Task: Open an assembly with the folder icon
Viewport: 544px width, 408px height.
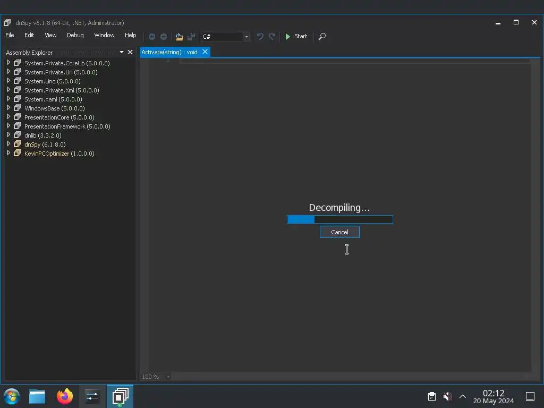Action: 179,37
